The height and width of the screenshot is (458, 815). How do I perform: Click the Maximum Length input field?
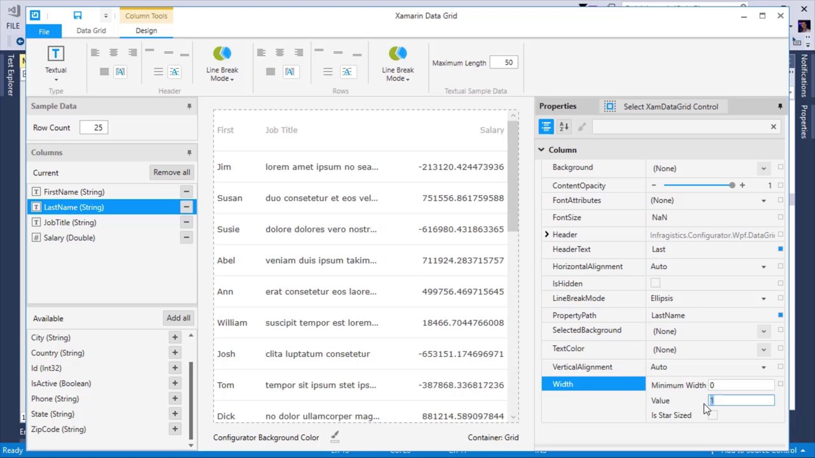(504, 62)
